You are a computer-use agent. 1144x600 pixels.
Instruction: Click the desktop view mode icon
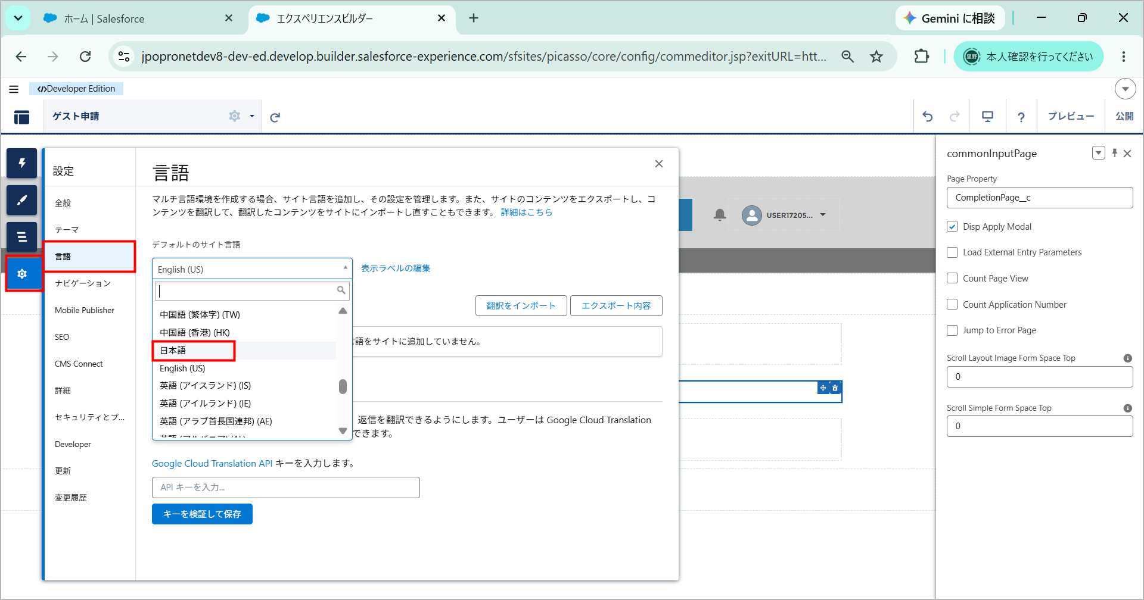987,117
